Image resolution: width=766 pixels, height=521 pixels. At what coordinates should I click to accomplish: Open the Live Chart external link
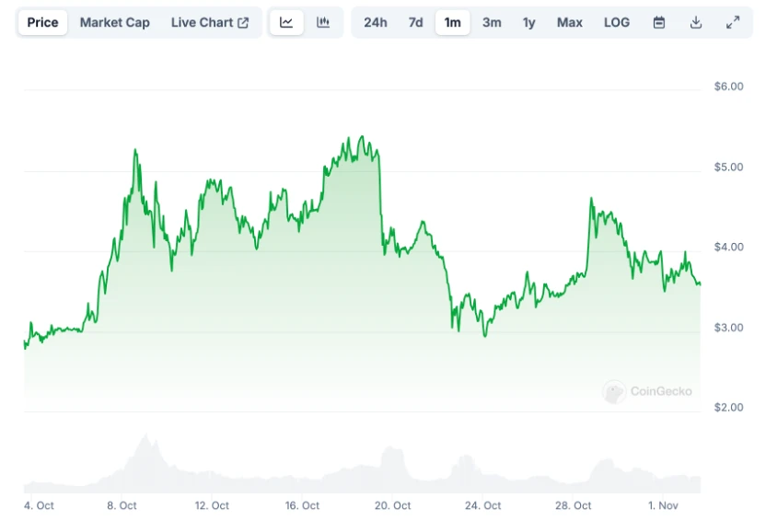(210, 22)
